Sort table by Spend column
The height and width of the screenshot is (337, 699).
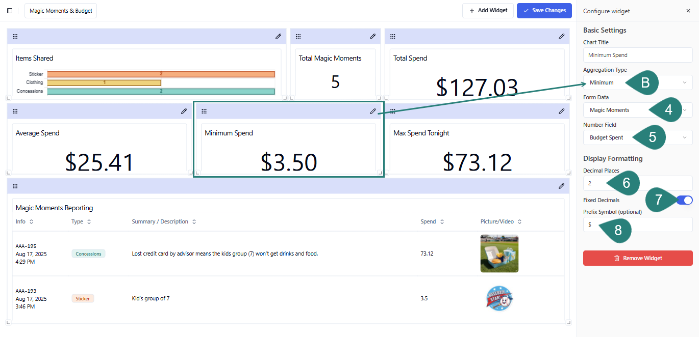point(442,222)
